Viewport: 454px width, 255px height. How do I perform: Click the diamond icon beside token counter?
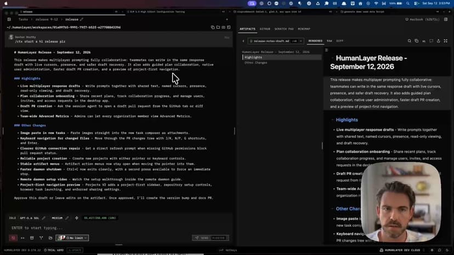click(x=77, y=218)
